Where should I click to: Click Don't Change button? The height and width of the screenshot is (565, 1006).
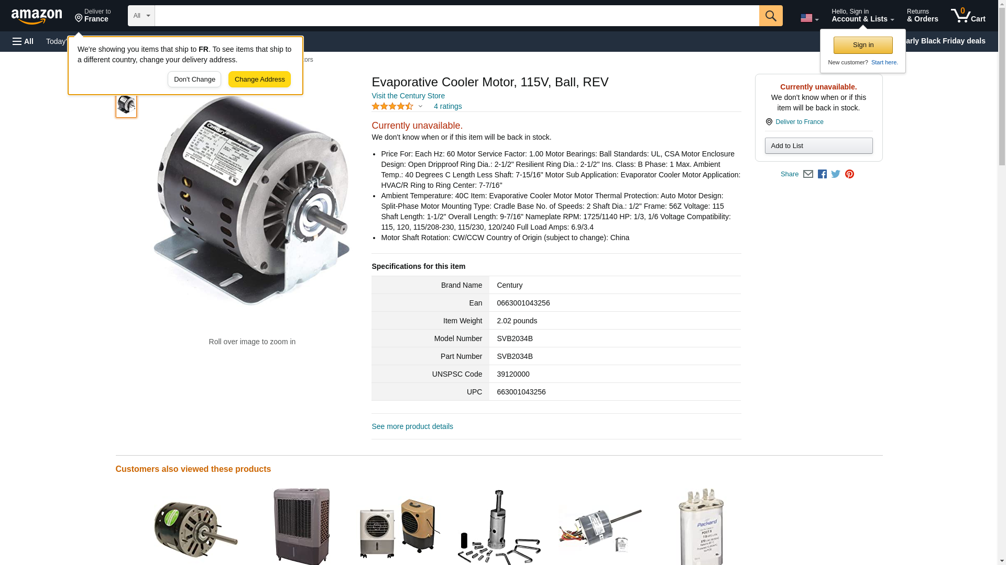point(194,80)
